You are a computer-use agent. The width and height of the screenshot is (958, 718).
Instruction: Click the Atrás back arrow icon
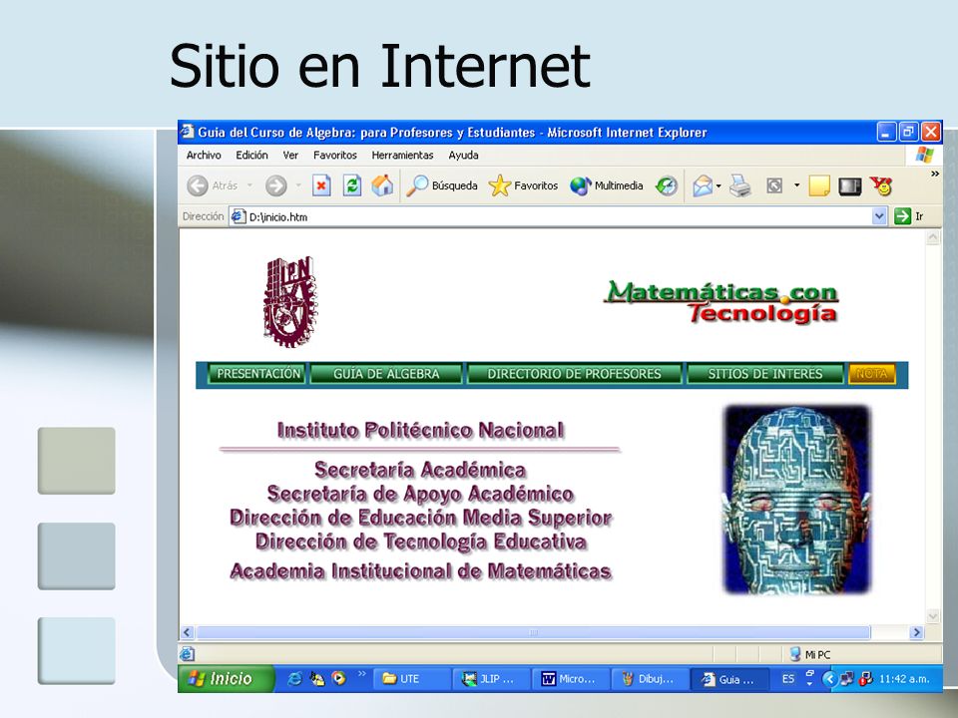click(x=198, y=185)
